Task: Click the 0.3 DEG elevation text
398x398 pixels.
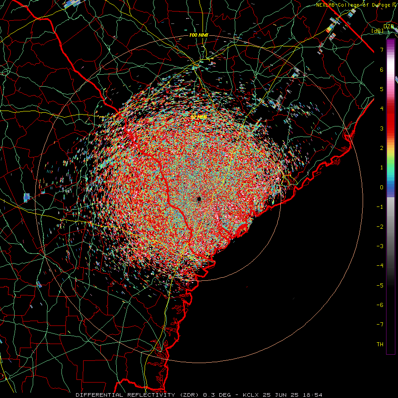Action: coord(217,395)
